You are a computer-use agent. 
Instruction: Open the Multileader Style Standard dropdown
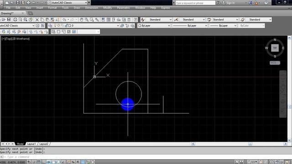tap(259, 20)
